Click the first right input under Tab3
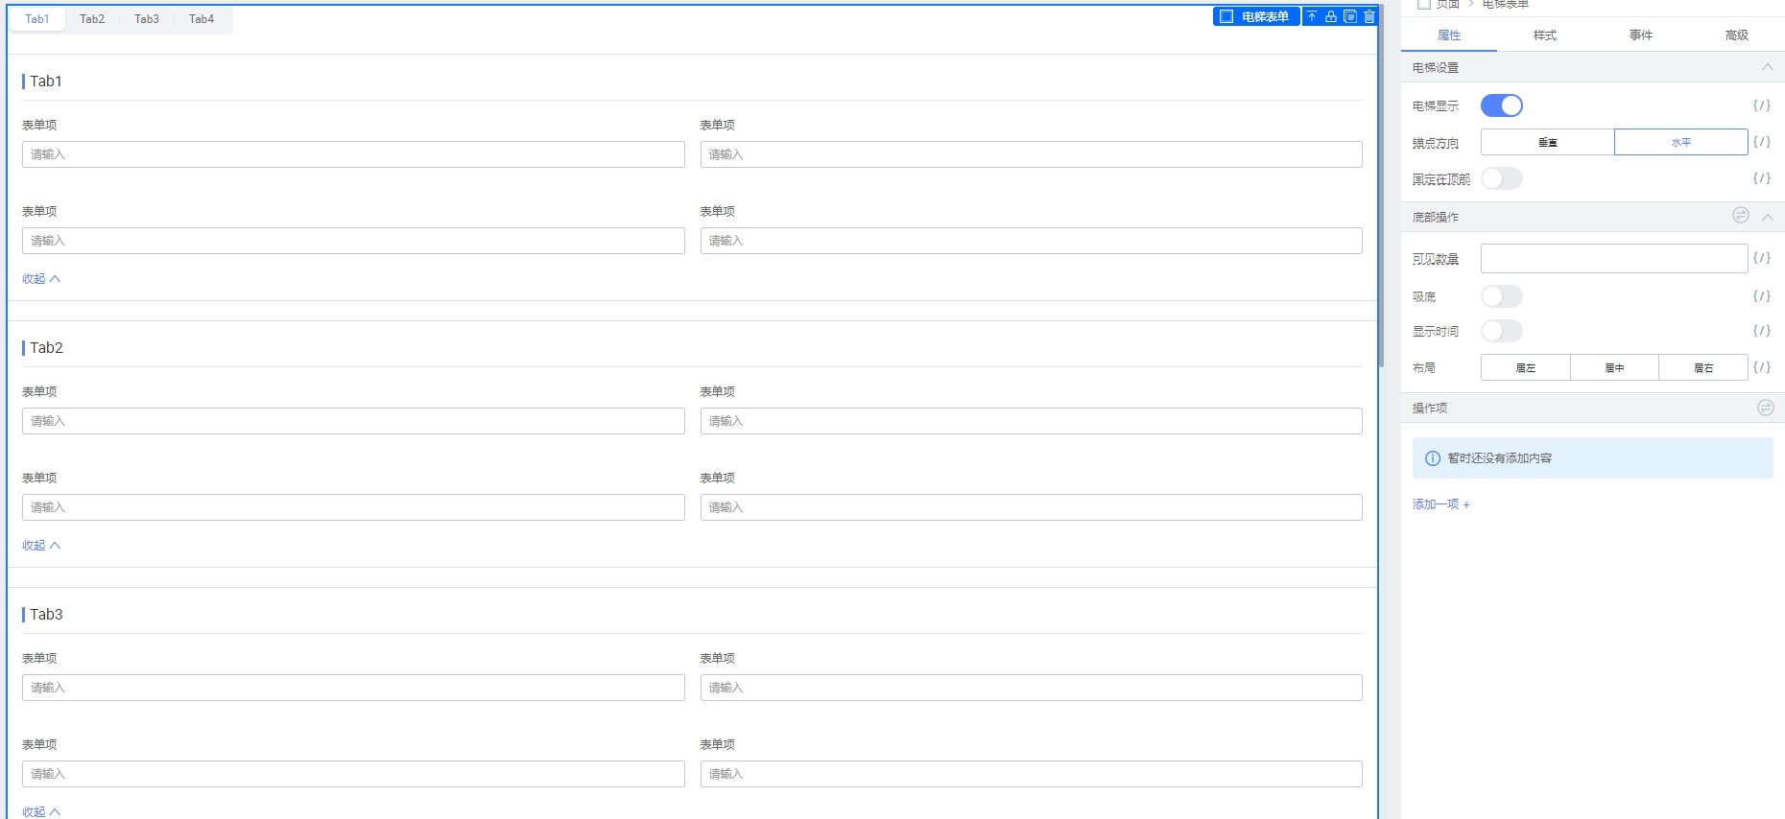The height and width of the screenshot is (819, 1785). 1031,688
